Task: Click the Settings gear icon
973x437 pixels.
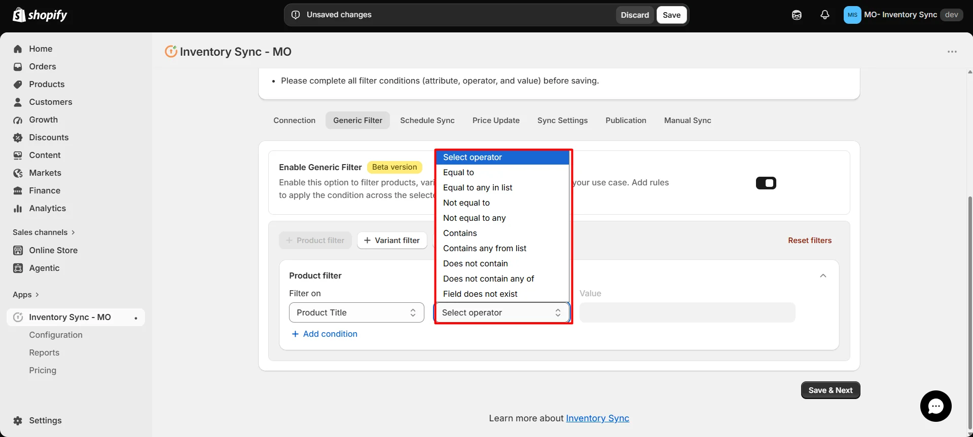Action: click(x=18, y=420)
